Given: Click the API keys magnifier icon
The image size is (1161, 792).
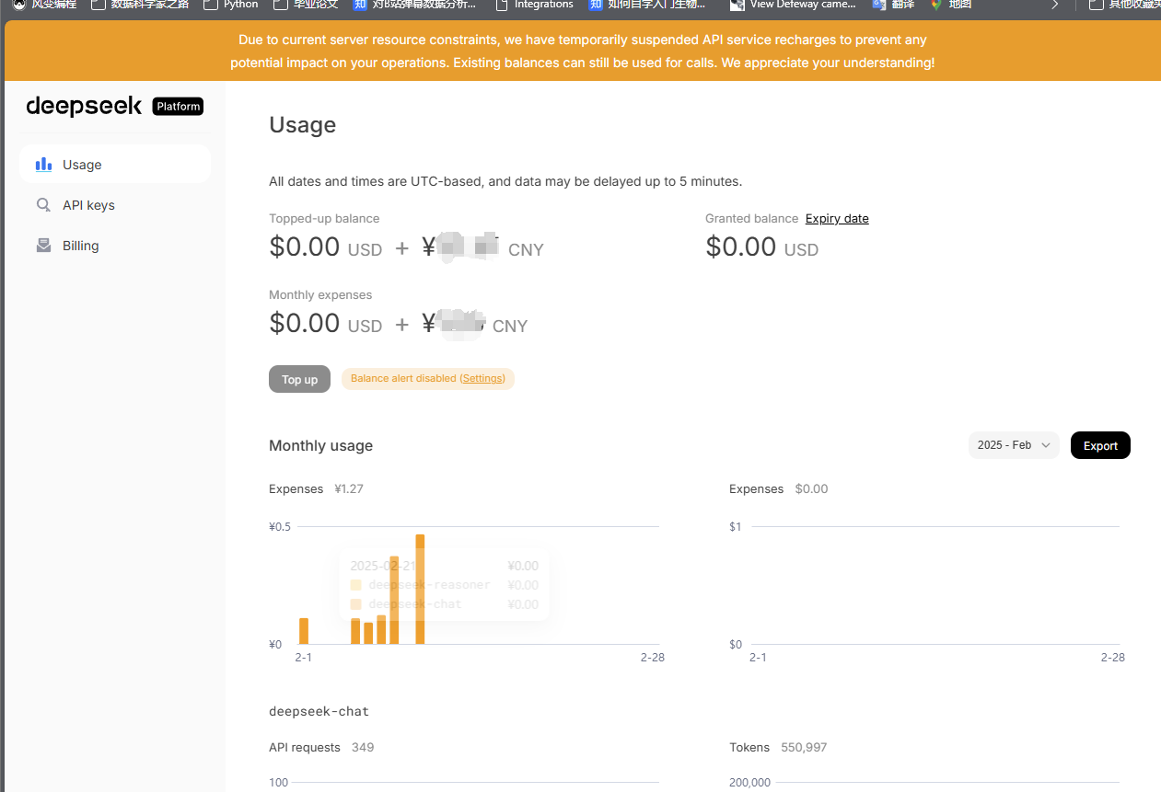Looking at the screenshot, I should tap(43, 205).
